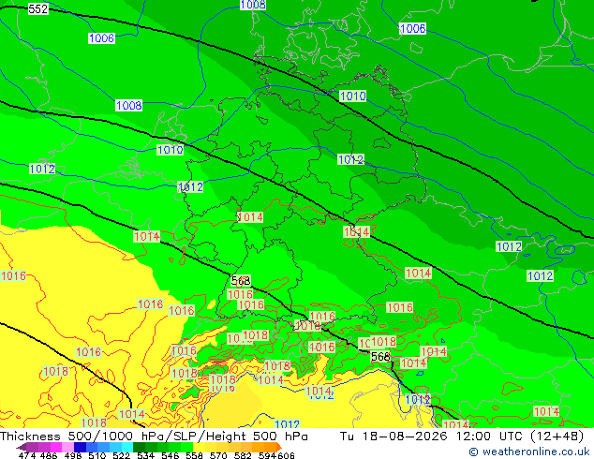Click the '558' legend scale value

(194, 455)
